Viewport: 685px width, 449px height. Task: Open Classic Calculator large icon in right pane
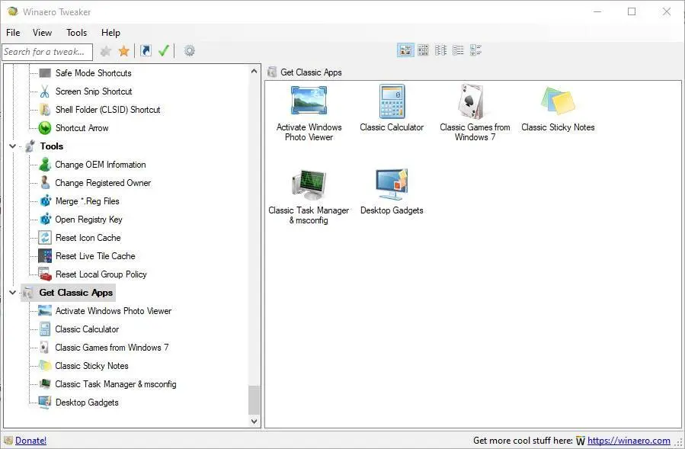click(x=392, y=101)
